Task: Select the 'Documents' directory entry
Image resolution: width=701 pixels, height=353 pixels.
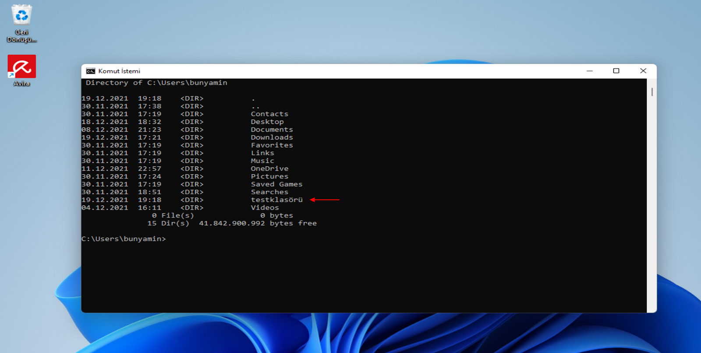Action: point(272,130)
